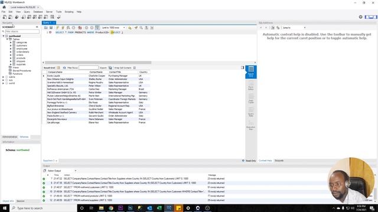Click the schema filter objects search box
Image resolution: width=378 pixels, height=212 pixels.
(x=22, y=31)
